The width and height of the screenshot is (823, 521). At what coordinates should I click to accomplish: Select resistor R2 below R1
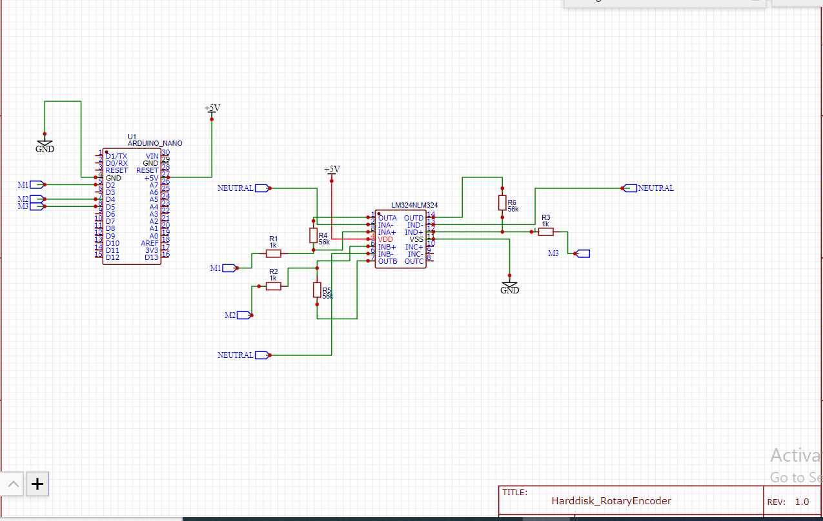272,286
